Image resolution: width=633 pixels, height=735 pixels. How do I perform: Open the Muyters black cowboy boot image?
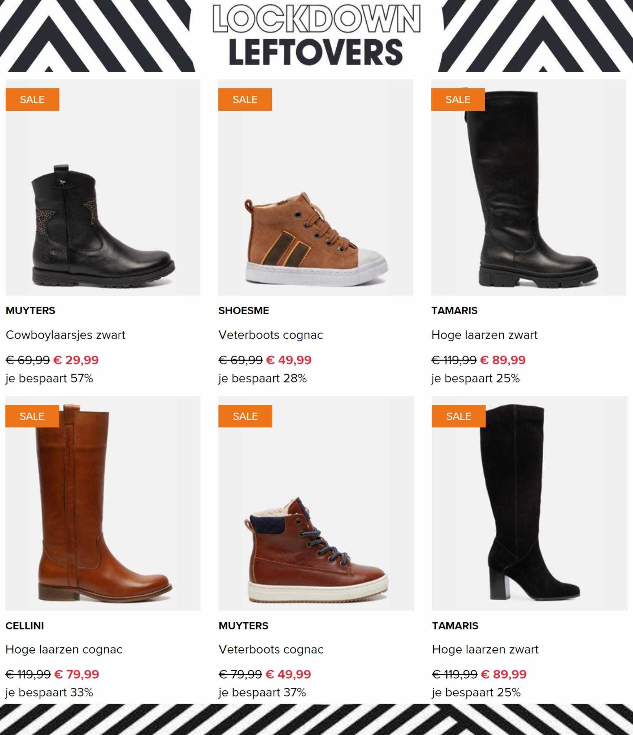tap(103, 187)
